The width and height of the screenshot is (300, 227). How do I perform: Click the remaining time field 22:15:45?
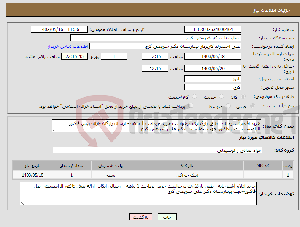click(75, 56)
